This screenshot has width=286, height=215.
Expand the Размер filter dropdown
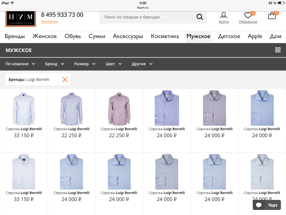pos(85,64)
